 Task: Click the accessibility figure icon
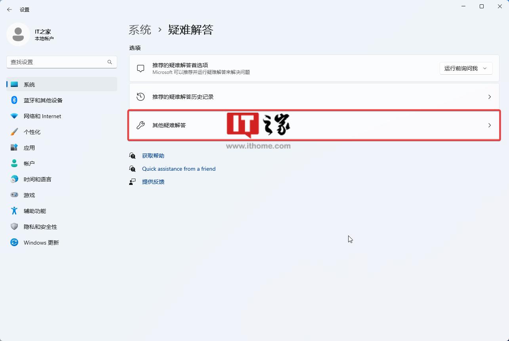coord(14,211)
